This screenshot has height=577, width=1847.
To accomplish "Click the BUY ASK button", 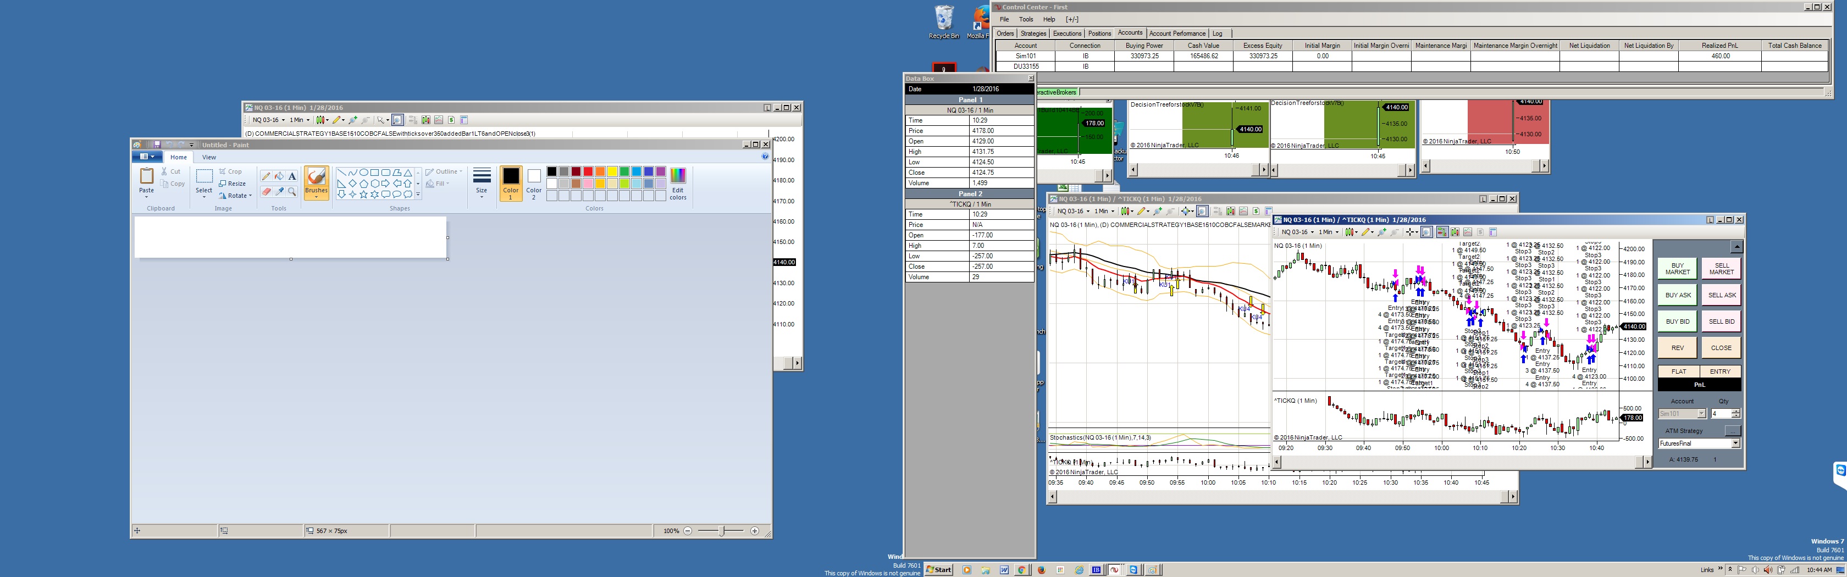I will 1677,295.
